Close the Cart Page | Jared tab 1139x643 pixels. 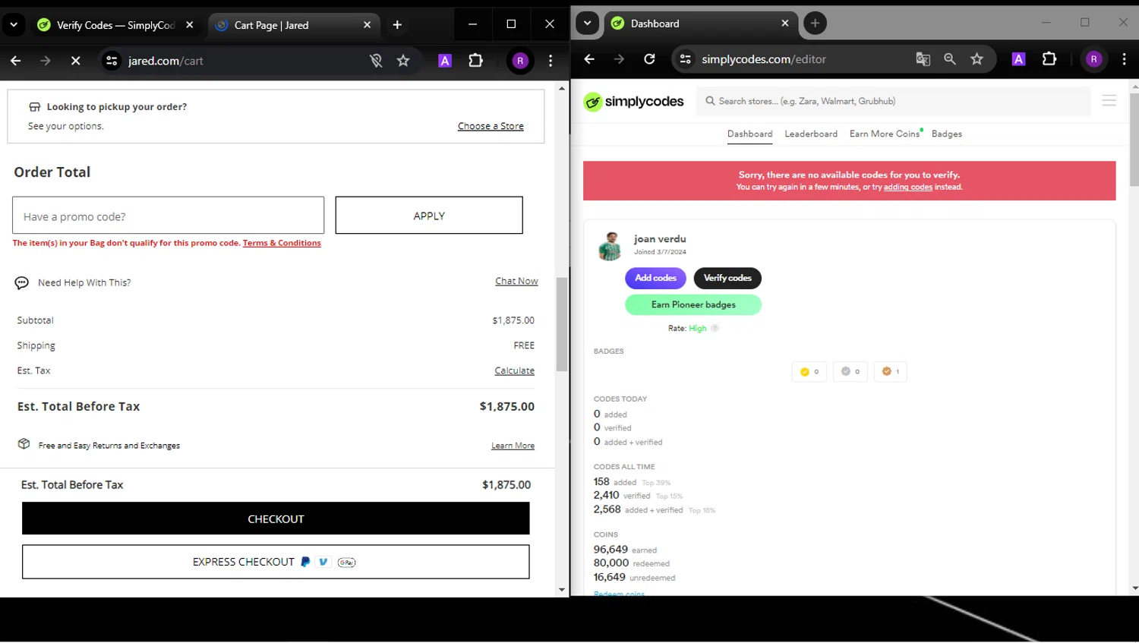click(368, 25)
